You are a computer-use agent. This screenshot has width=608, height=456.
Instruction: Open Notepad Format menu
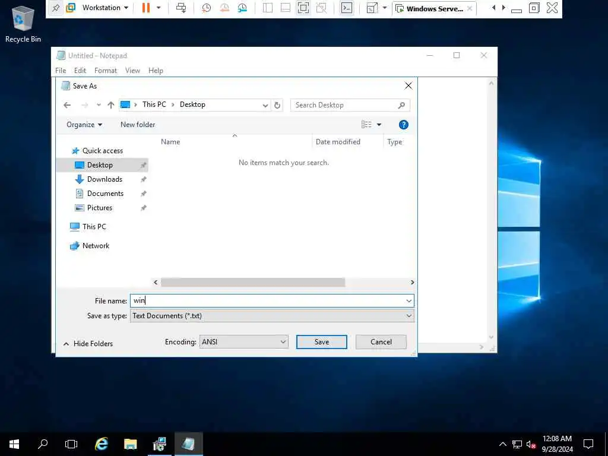pos(106,71)
